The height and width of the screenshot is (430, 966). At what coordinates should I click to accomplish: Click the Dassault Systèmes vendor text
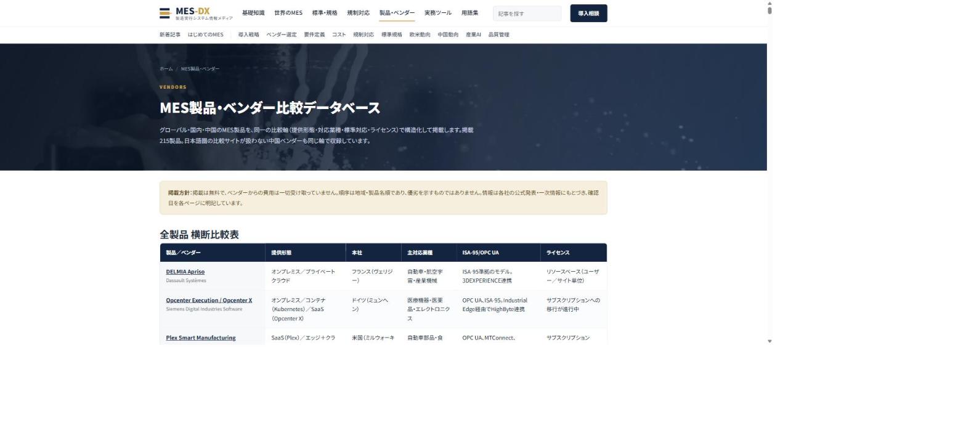186,281
